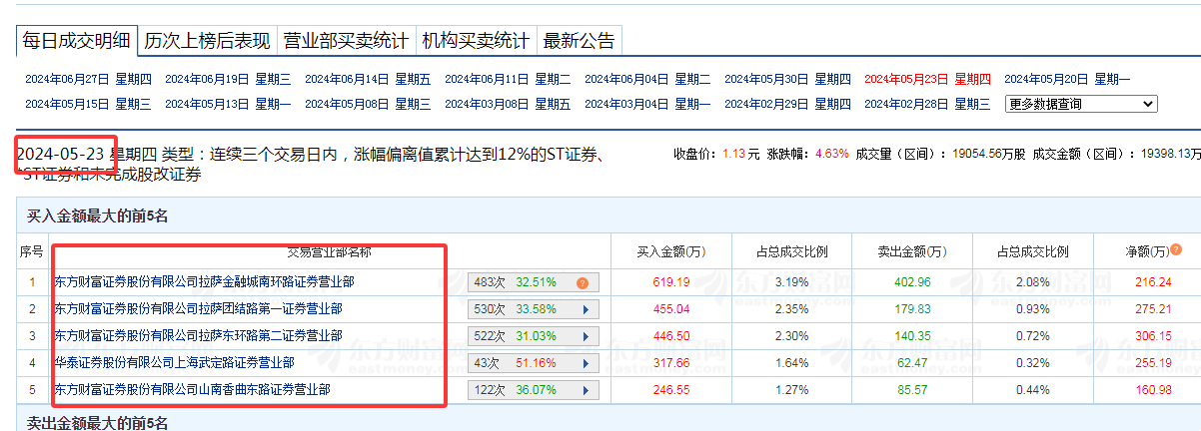Viewport: 1201px width, 431px height.
Task: Click the arrow icon next to 51.16%
Action: [x=586, y=363]
